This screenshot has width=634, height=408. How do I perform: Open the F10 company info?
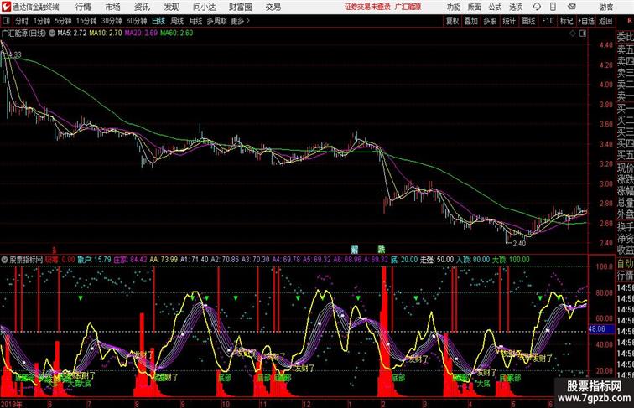pos(548,21)
